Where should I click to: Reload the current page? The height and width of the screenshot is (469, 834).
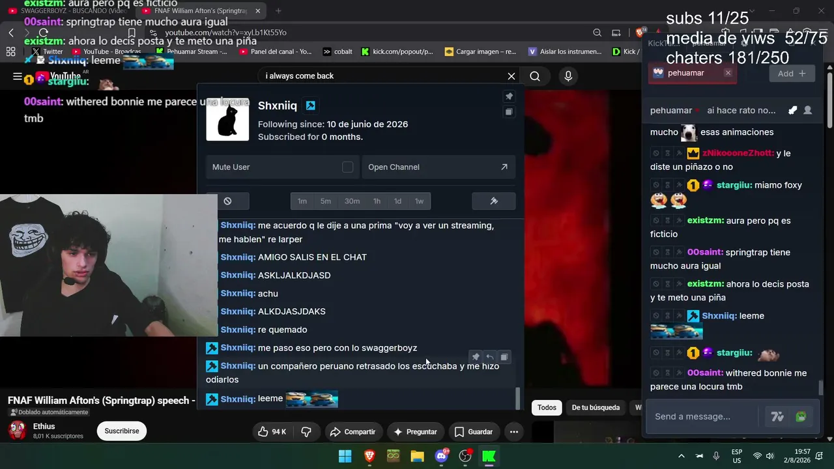coord(43,33)
